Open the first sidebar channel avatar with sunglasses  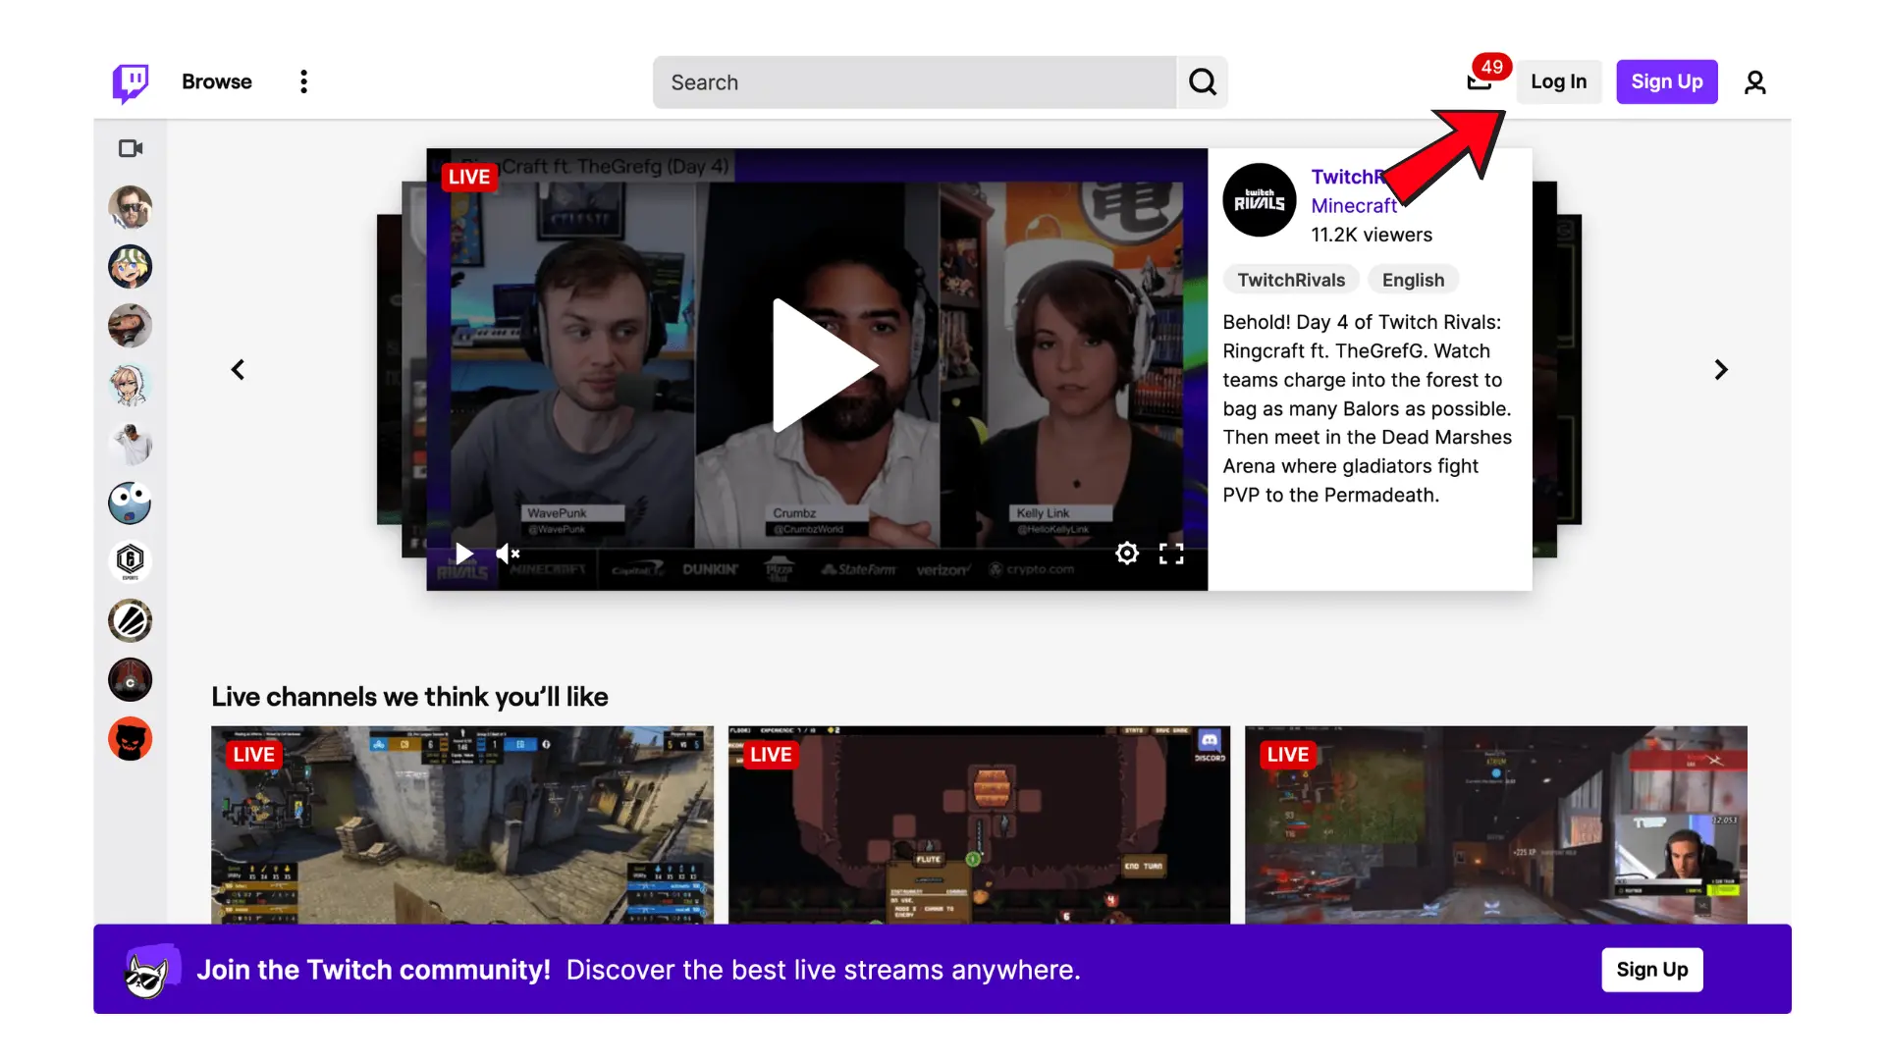131,207
